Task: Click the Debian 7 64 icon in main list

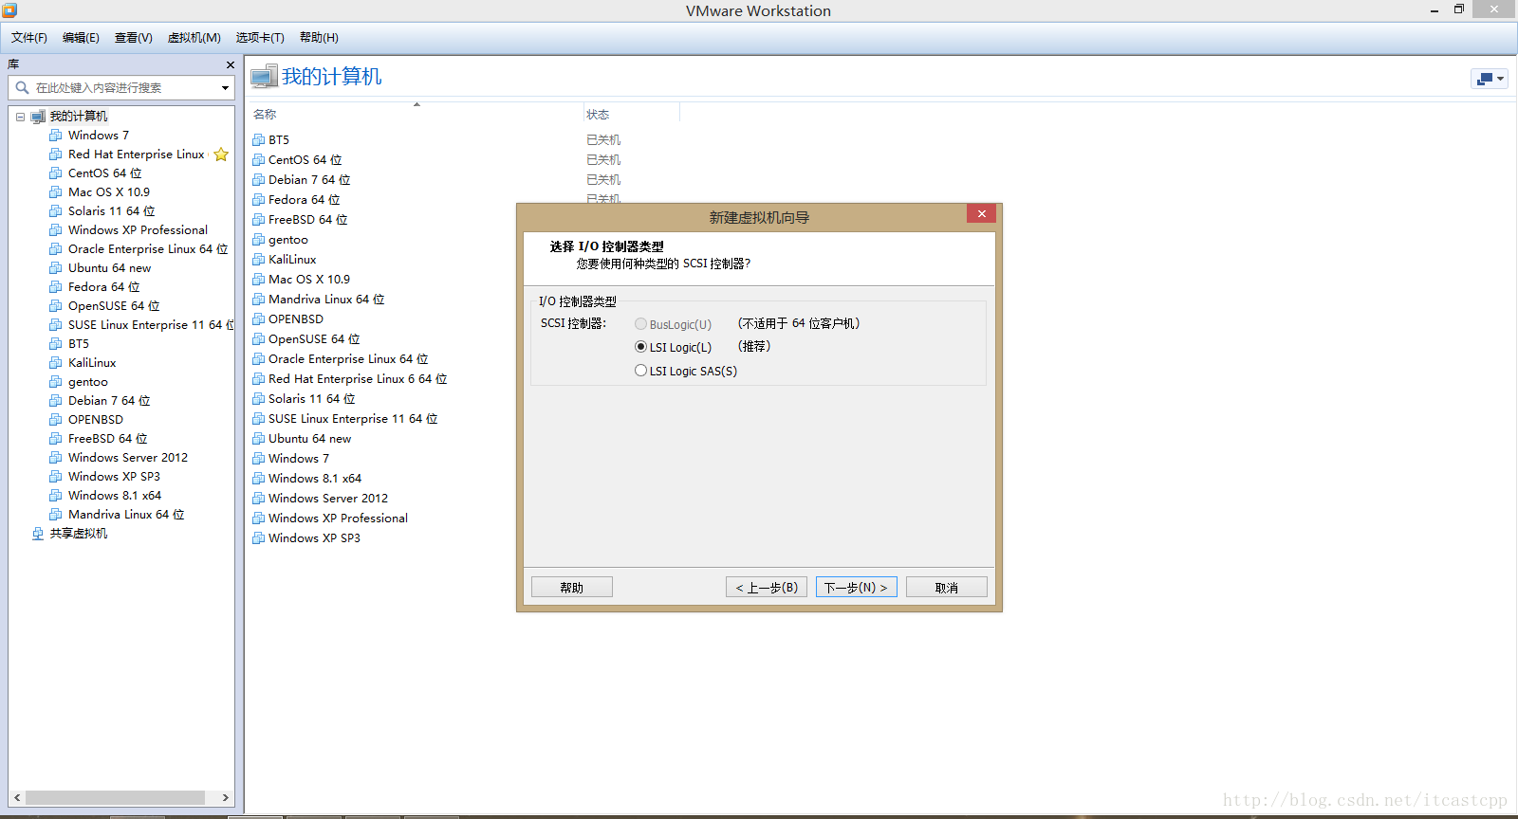Action: tap(259, 180)
